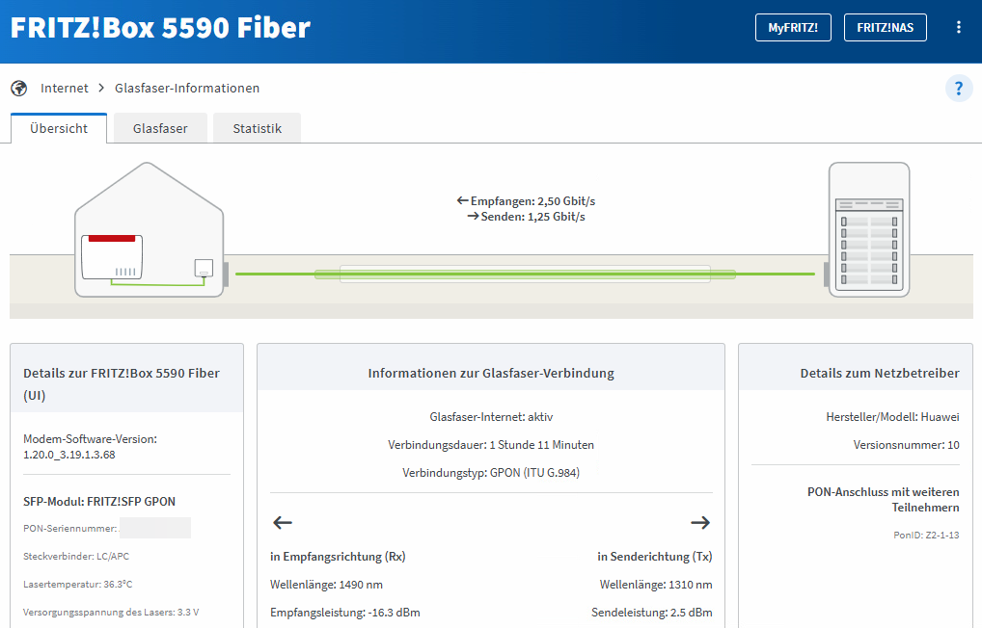This screenshot has width=982, height=628.
Task: Click the PonID: Z2-1-13 value
Action: click(x=926, y=536)
